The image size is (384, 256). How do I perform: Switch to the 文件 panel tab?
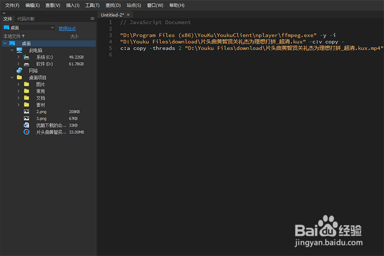pos(8,19)
